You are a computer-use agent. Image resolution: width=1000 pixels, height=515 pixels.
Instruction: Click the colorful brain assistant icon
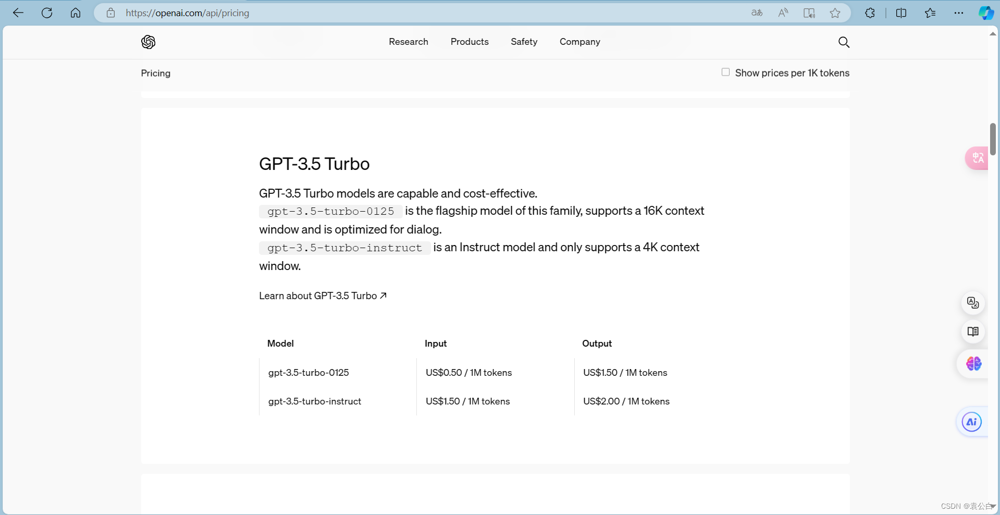coord(973,363)
